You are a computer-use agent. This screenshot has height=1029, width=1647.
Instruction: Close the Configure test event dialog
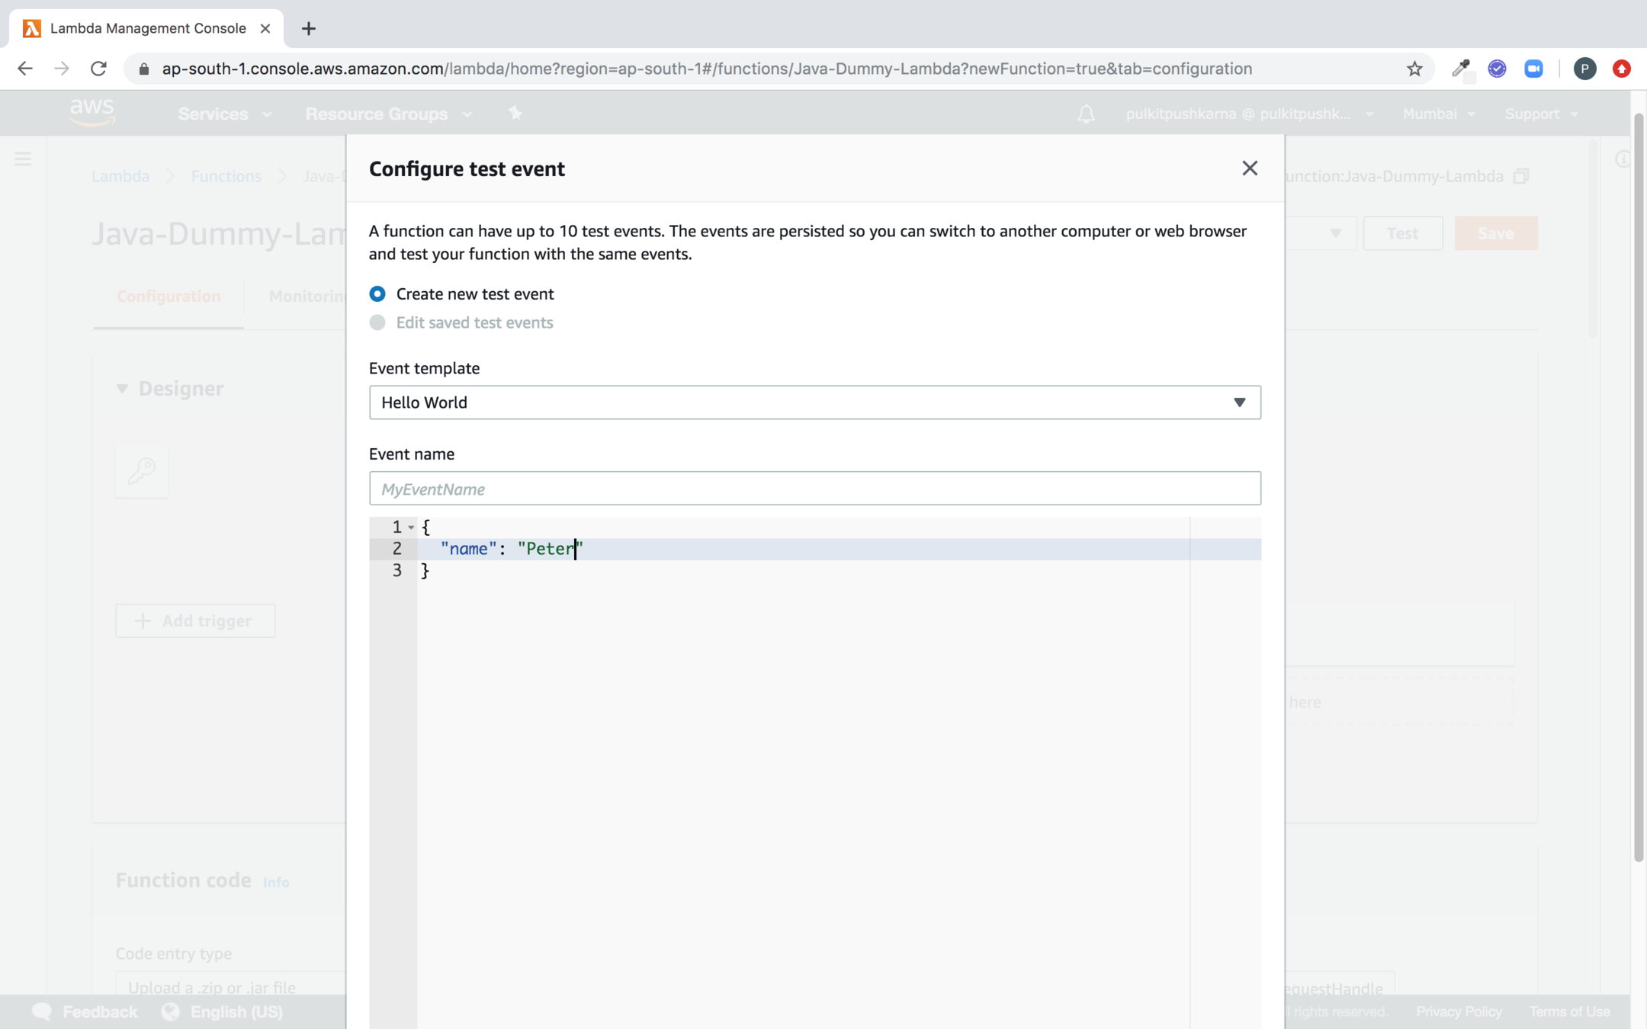[x=1249, y=168]
